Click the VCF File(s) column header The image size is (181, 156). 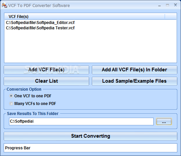click(85, 16)
